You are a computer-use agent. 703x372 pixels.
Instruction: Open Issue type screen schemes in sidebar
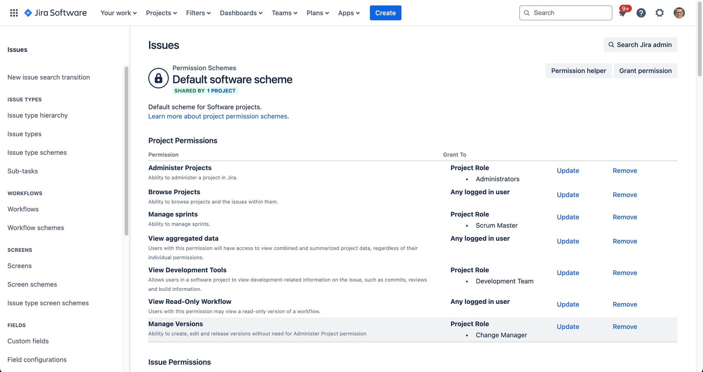pyautogui.click(x=48, y=303)
